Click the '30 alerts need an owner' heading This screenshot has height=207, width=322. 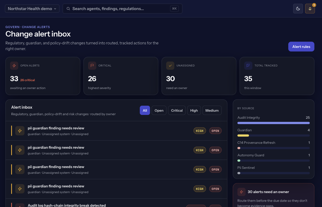[268, 192]
